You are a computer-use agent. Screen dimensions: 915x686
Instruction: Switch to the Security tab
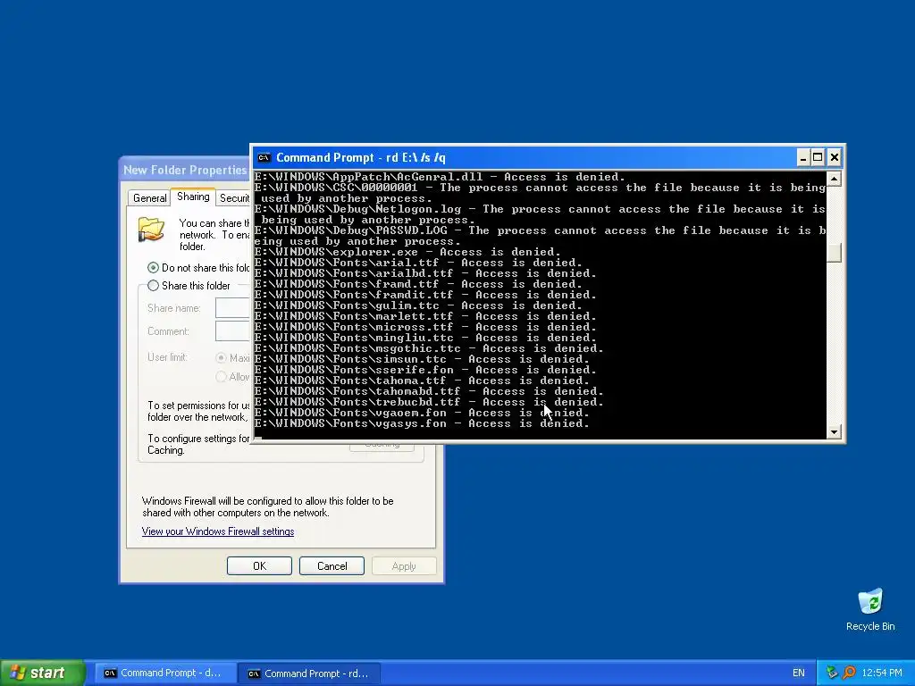pos(233,197)
